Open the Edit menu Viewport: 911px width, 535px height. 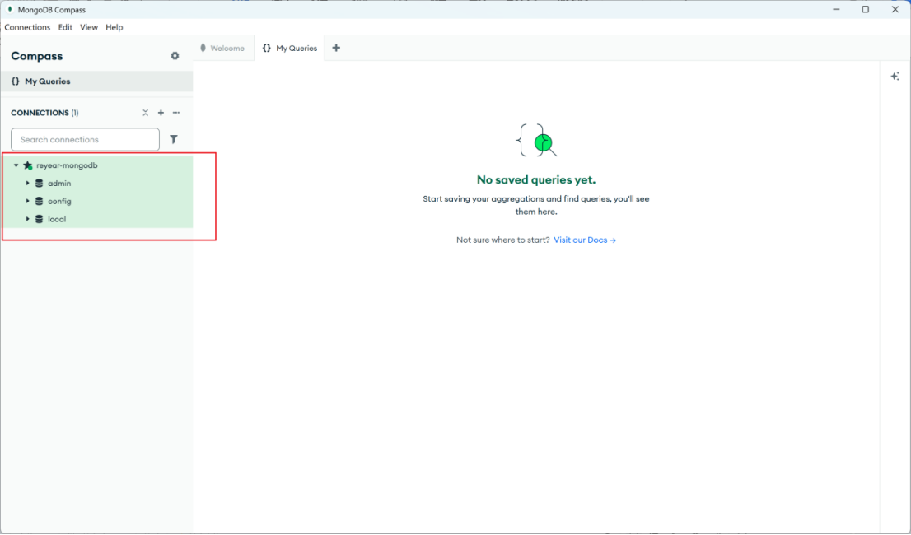click(65, 27)
